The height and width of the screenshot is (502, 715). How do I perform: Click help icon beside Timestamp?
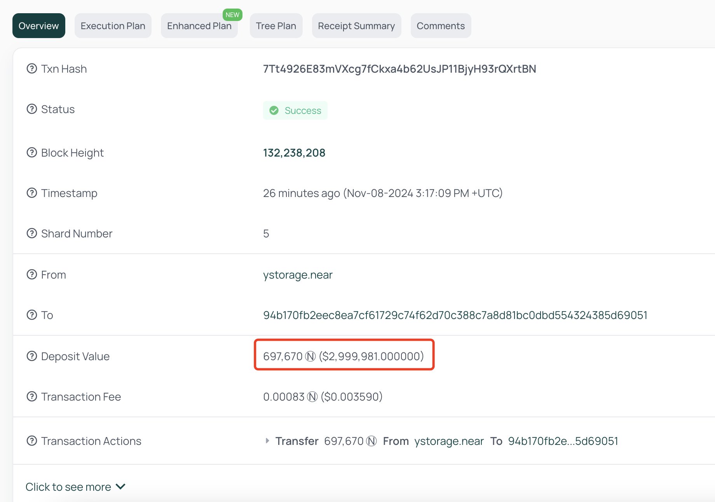click(x=31, y=193)
